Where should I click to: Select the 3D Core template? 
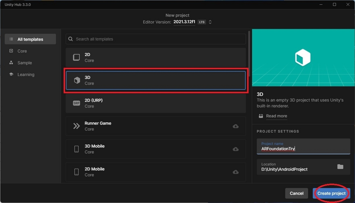[156, 80]
